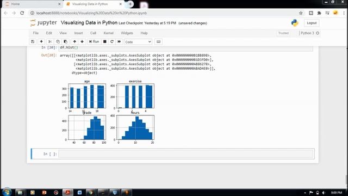
Task: Click the exercise histogram plot
Action: (x=135, y=96)
